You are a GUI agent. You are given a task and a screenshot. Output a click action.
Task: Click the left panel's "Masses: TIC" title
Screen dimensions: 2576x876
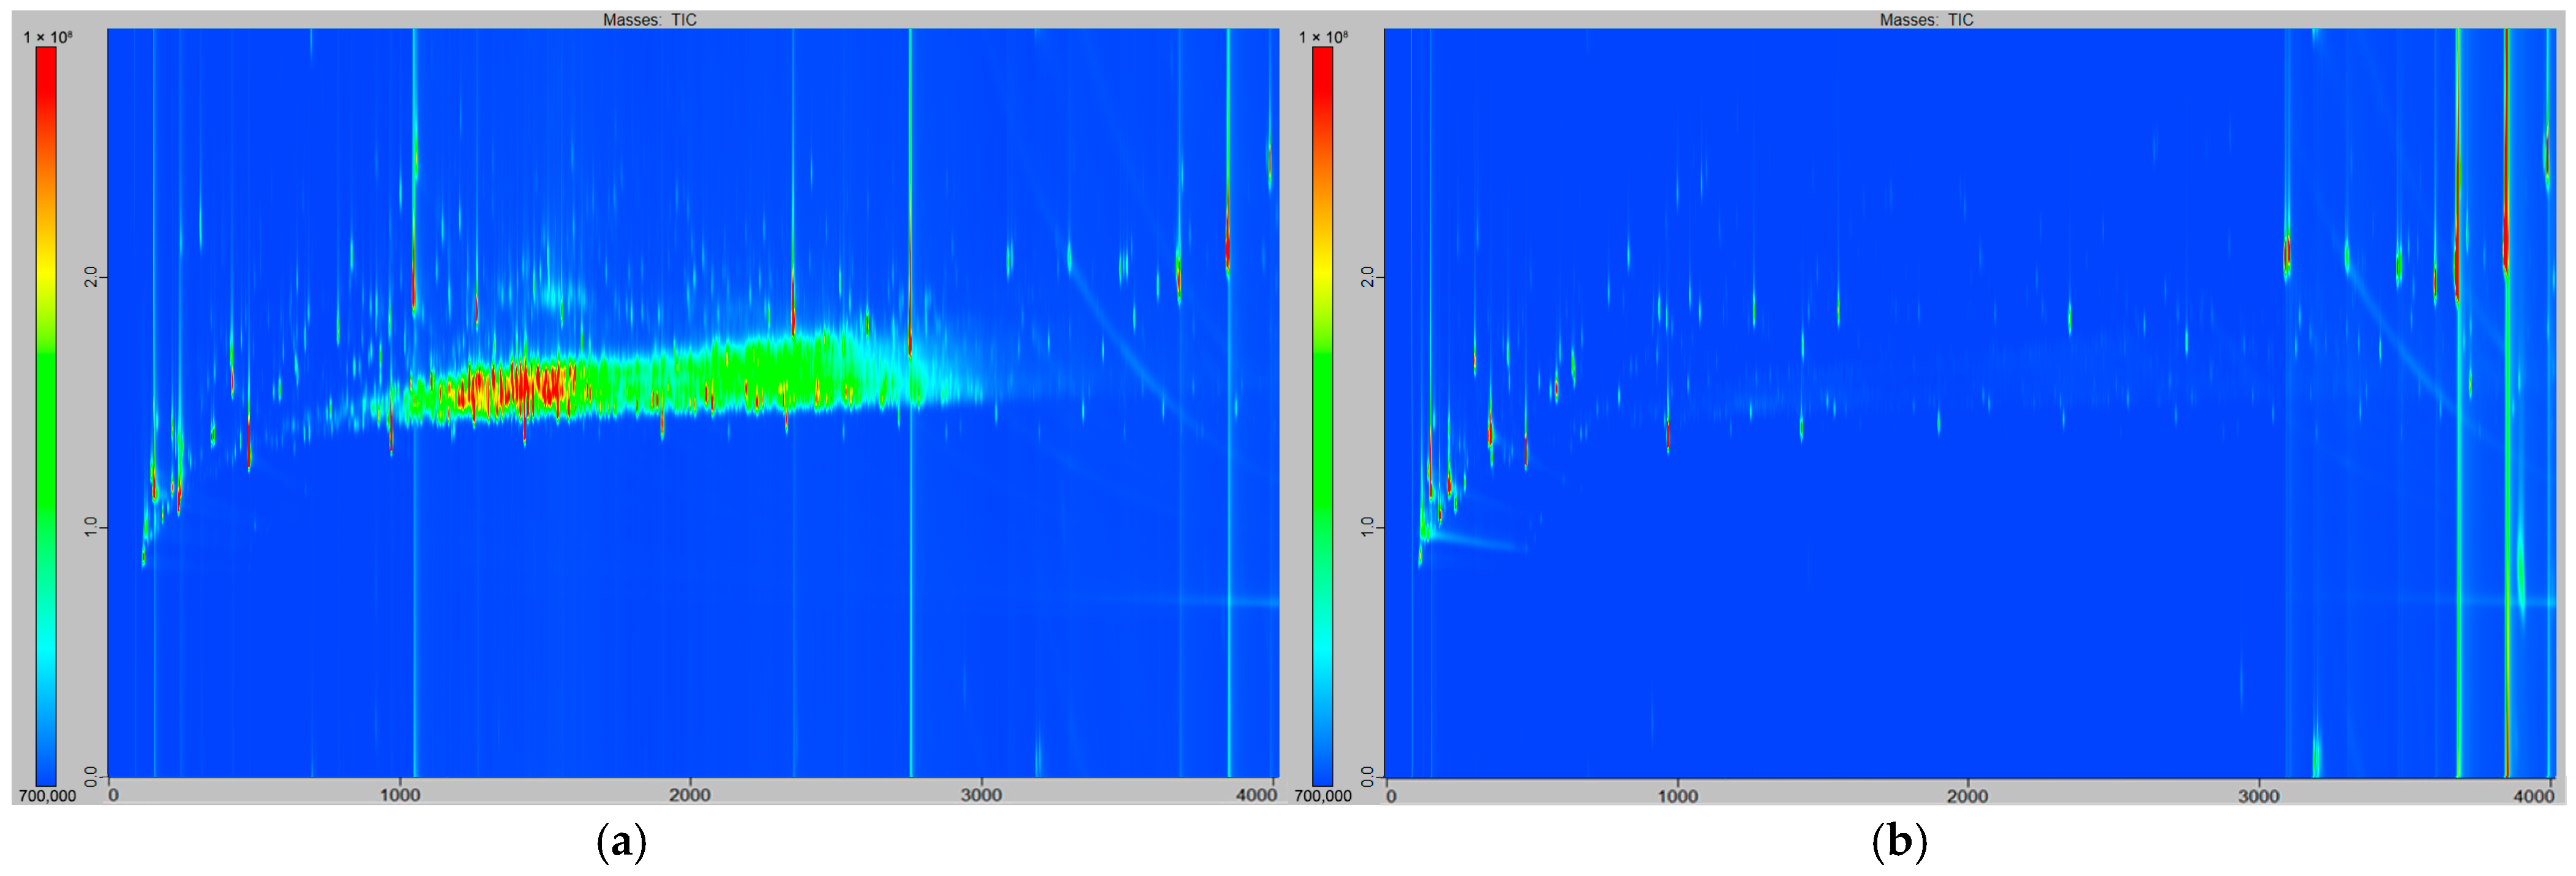pos(649,19)
